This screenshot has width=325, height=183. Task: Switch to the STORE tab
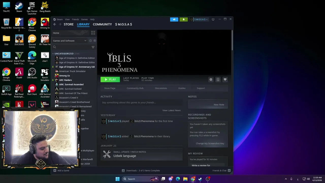[69, 24]
